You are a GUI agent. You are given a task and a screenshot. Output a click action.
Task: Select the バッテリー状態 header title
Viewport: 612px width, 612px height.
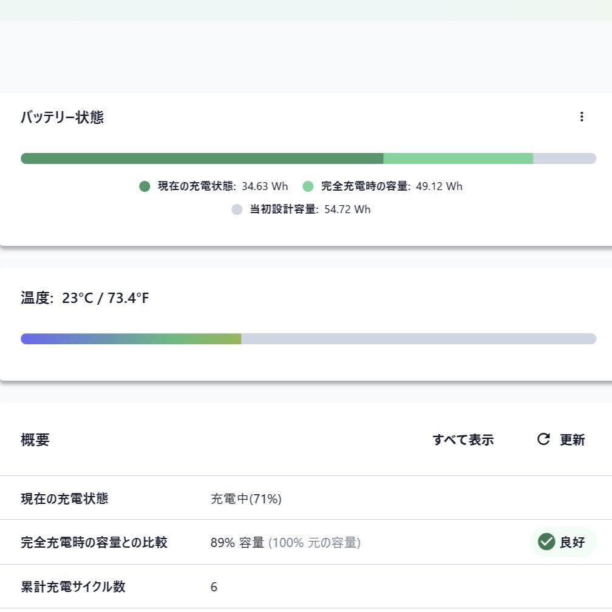point(63,117)
